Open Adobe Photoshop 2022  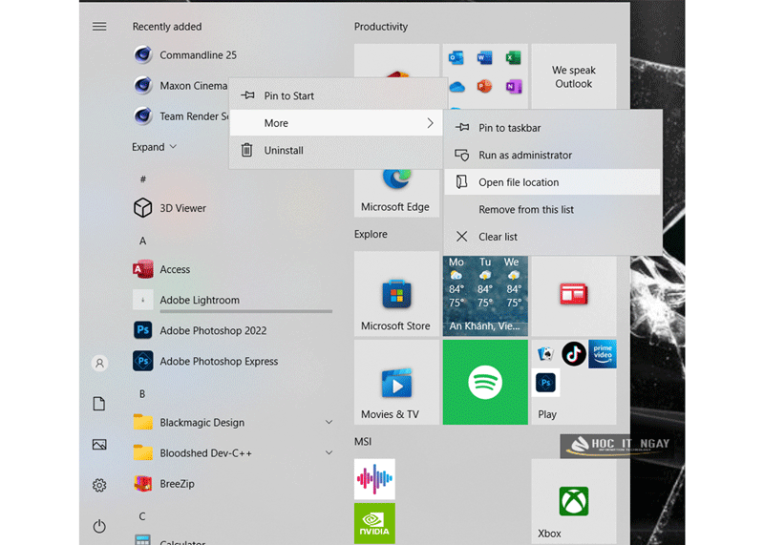(x=200, y=330)
